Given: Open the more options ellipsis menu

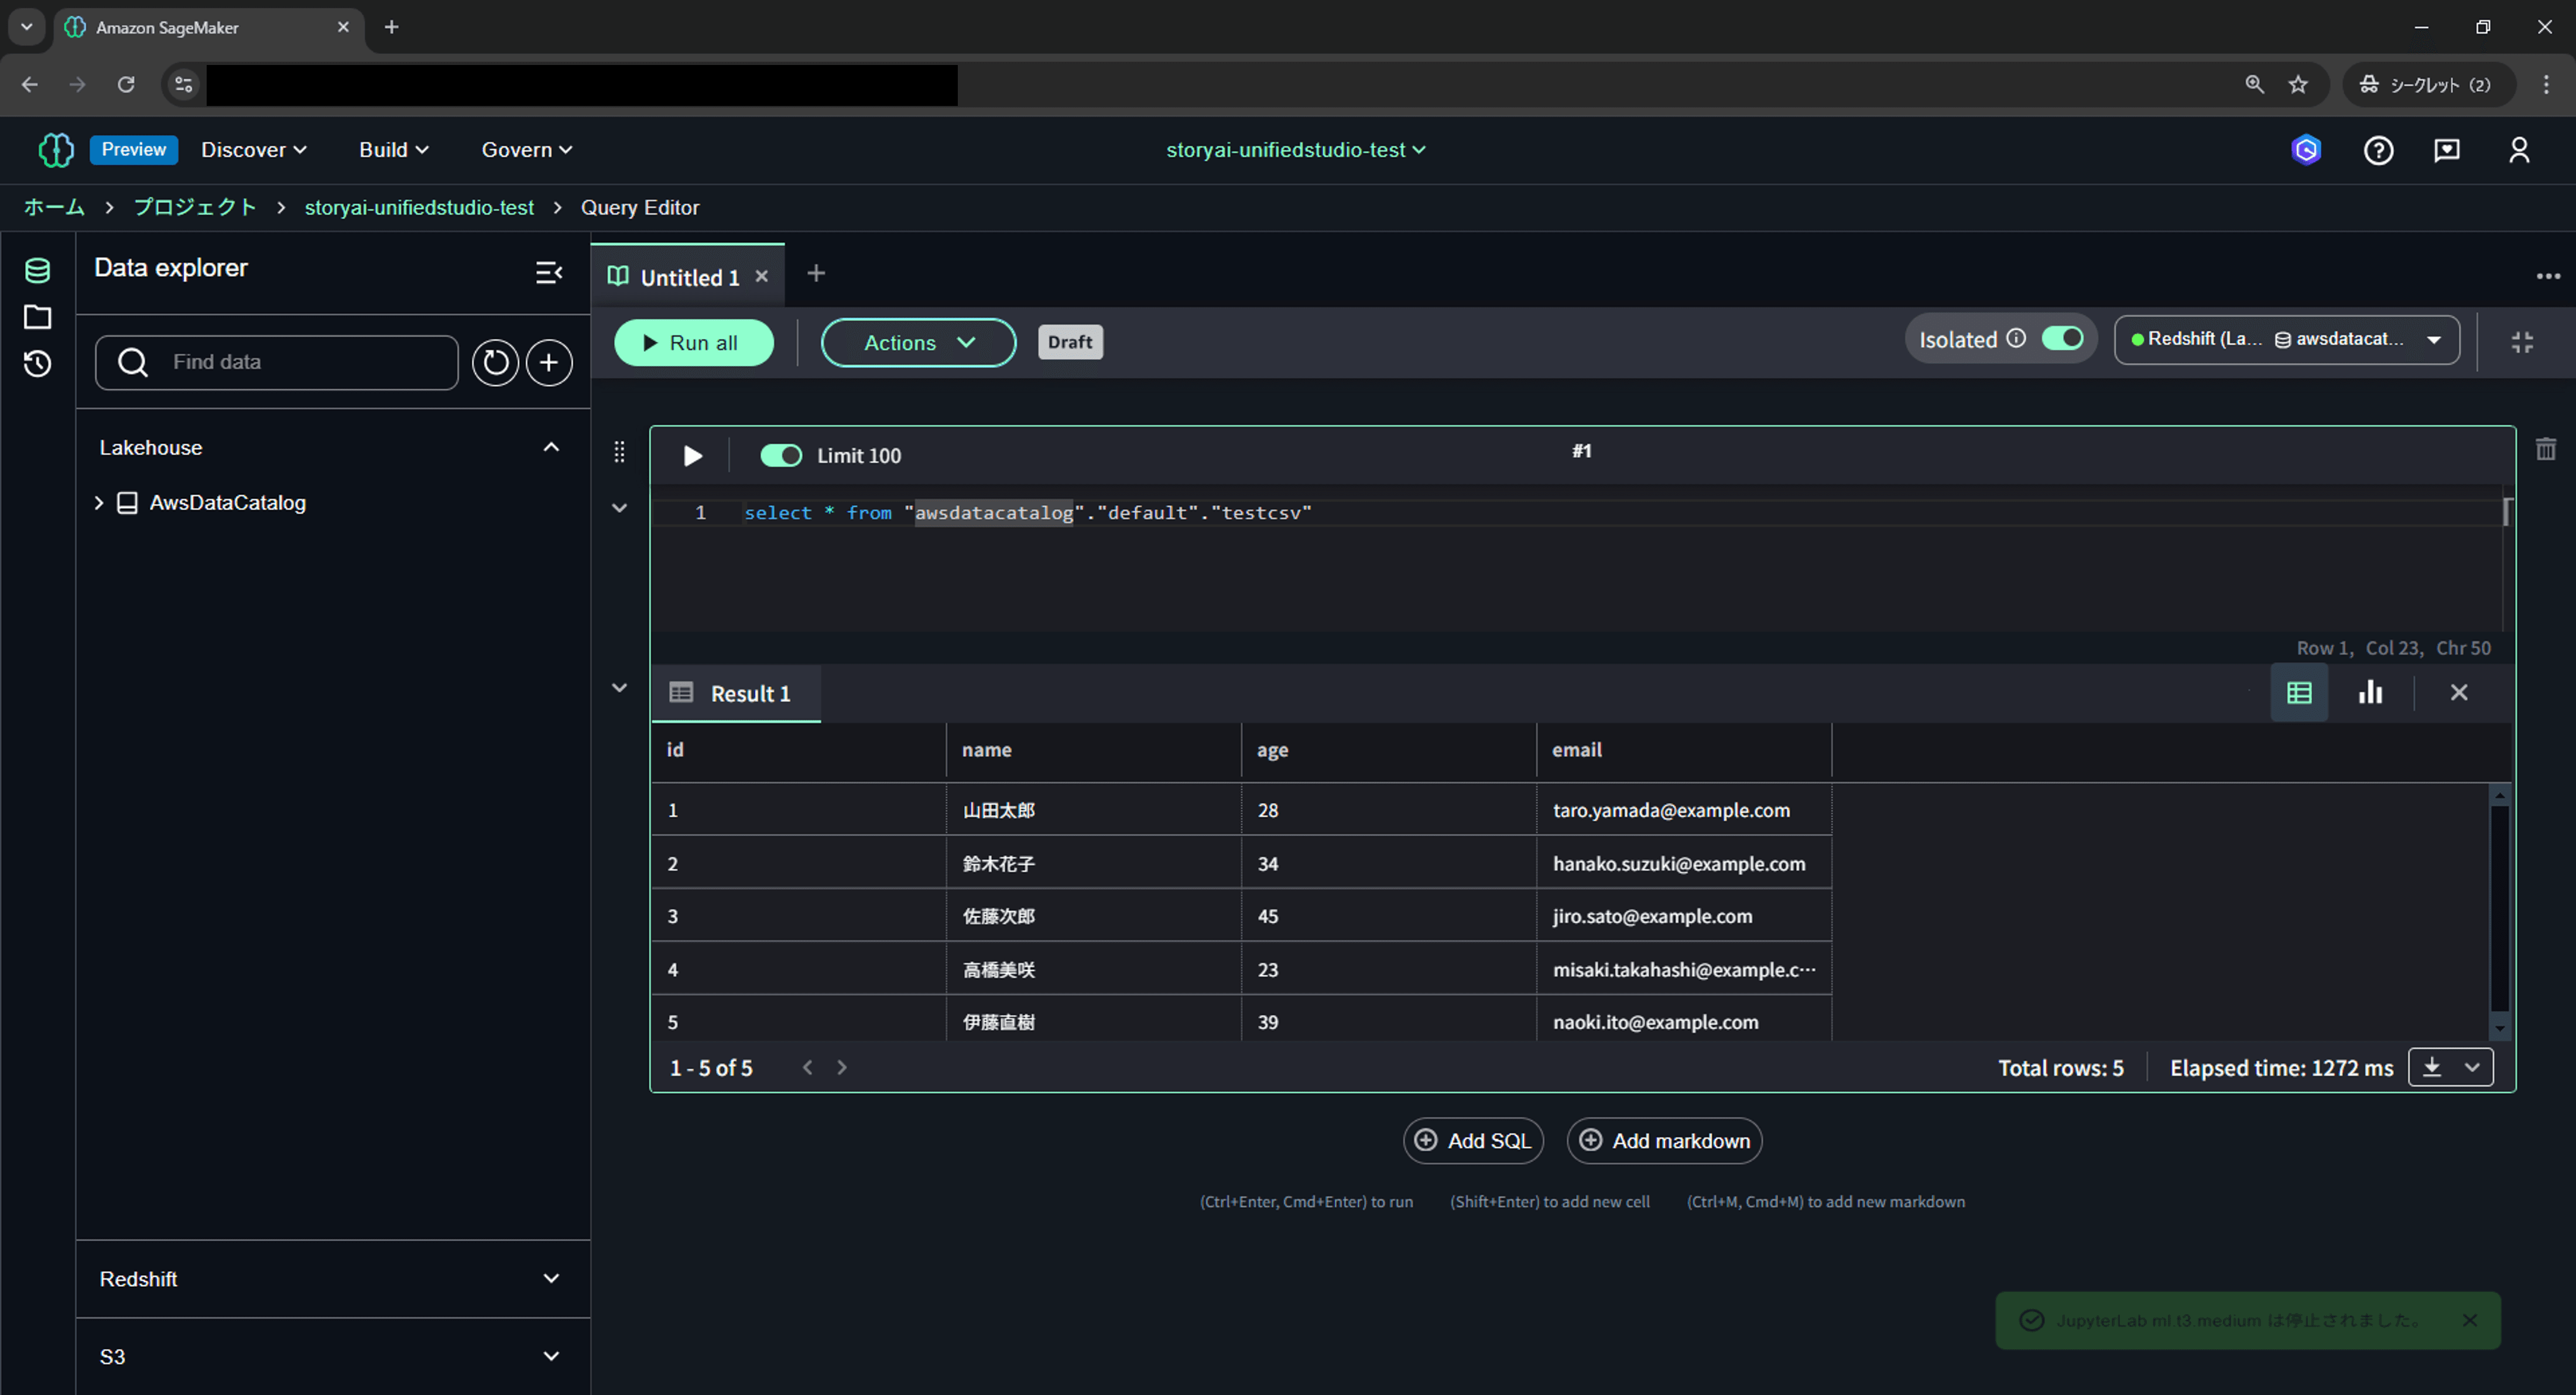Looking at the screenshot, I should [2548, 275].
